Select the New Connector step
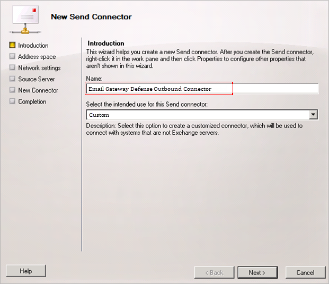Image resolution: width=329 pixels, height=284 pixels. point(38,90)
